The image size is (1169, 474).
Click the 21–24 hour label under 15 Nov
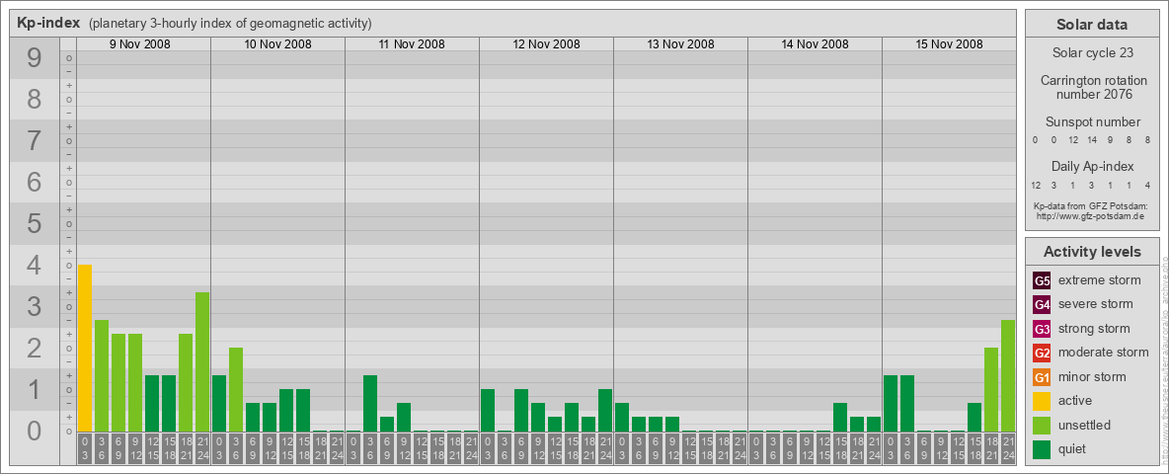point(1007,449)
